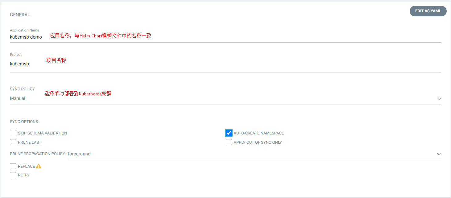This screenshot has height=198, width=451.
Task: Turn on the RETRY checkbox
Action: click(13, 175)
